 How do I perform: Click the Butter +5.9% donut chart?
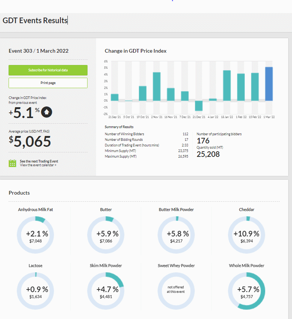106,235
